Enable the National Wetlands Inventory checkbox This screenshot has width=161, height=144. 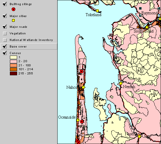point(5,40)
